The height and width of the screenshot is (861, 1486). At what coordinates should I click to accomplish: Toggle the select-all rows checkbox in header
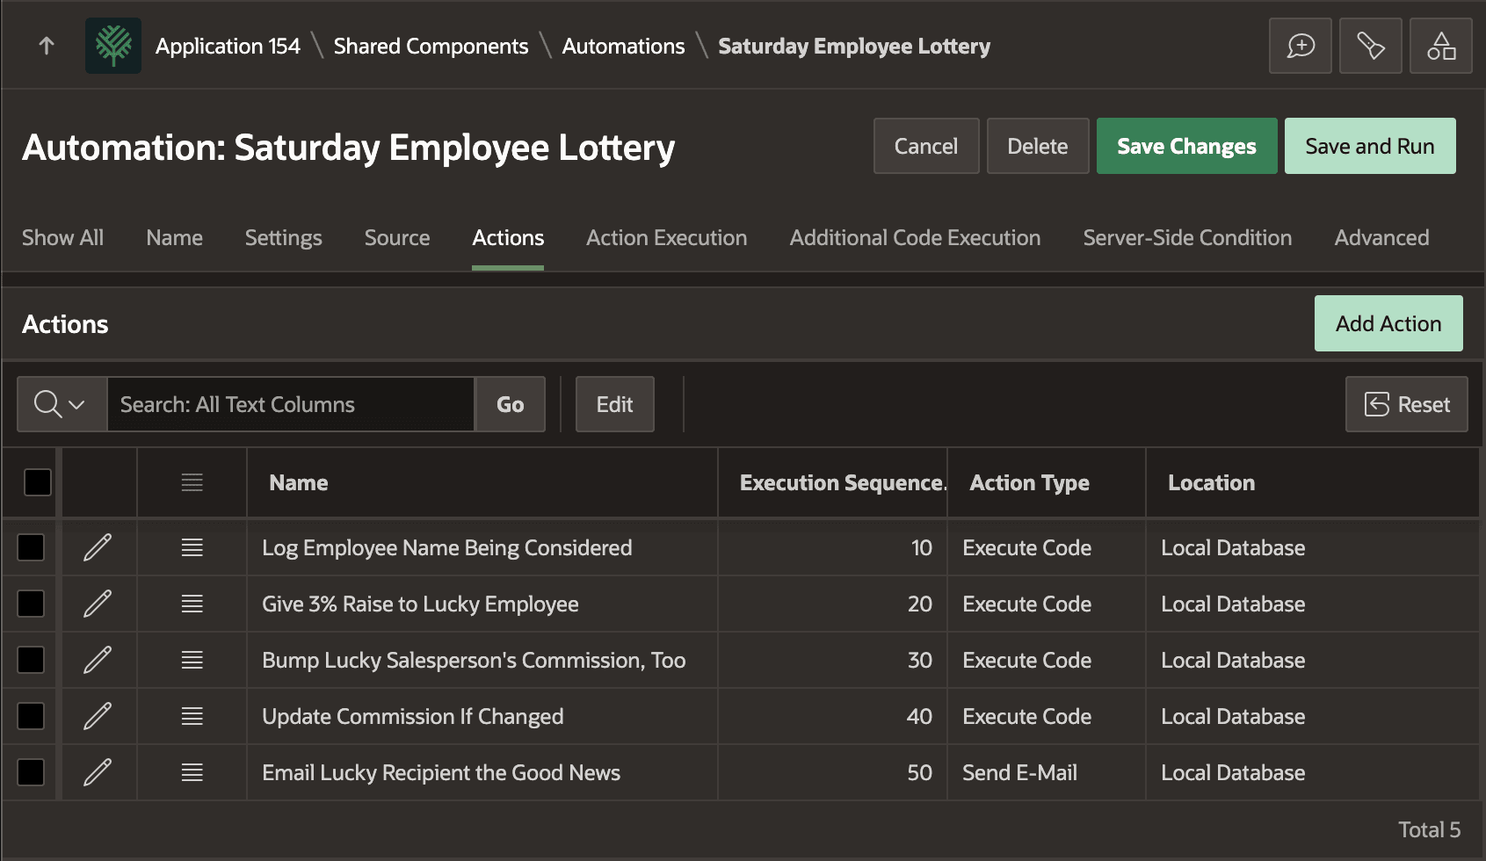38,482
